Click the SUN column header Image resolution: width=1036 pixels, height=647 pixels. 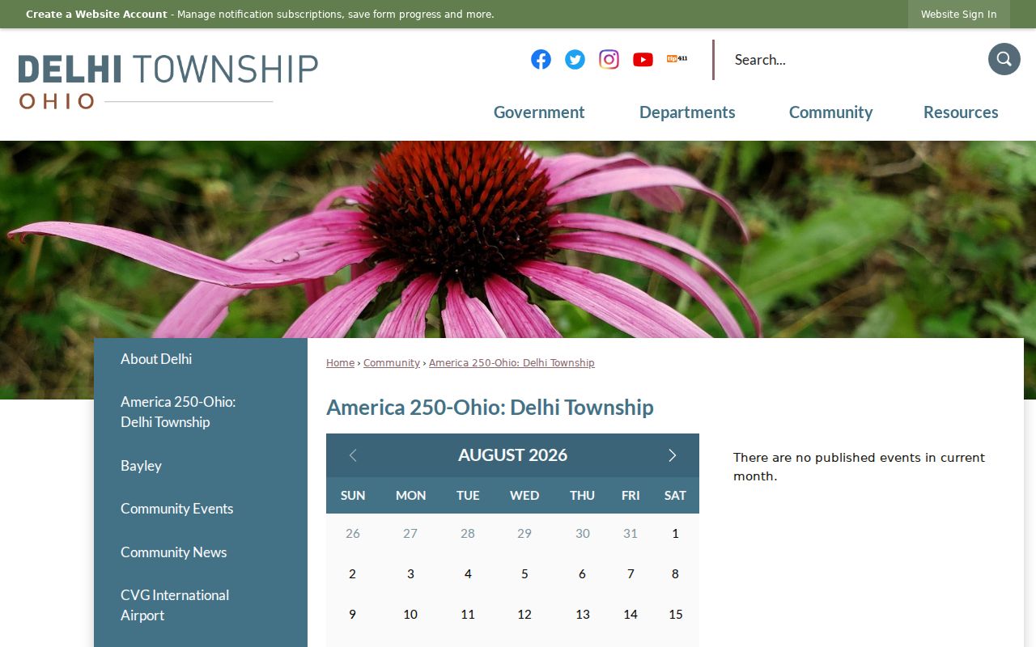pos(353,496)
